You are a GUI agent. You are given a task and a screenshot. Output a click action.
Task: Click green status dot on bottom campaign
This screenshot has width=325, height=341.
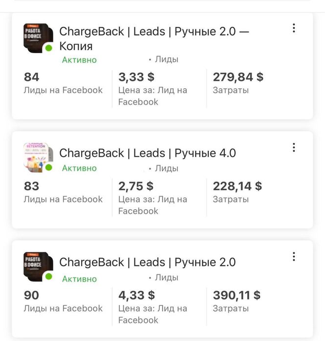pyautogui.click(x=49, y=277)
